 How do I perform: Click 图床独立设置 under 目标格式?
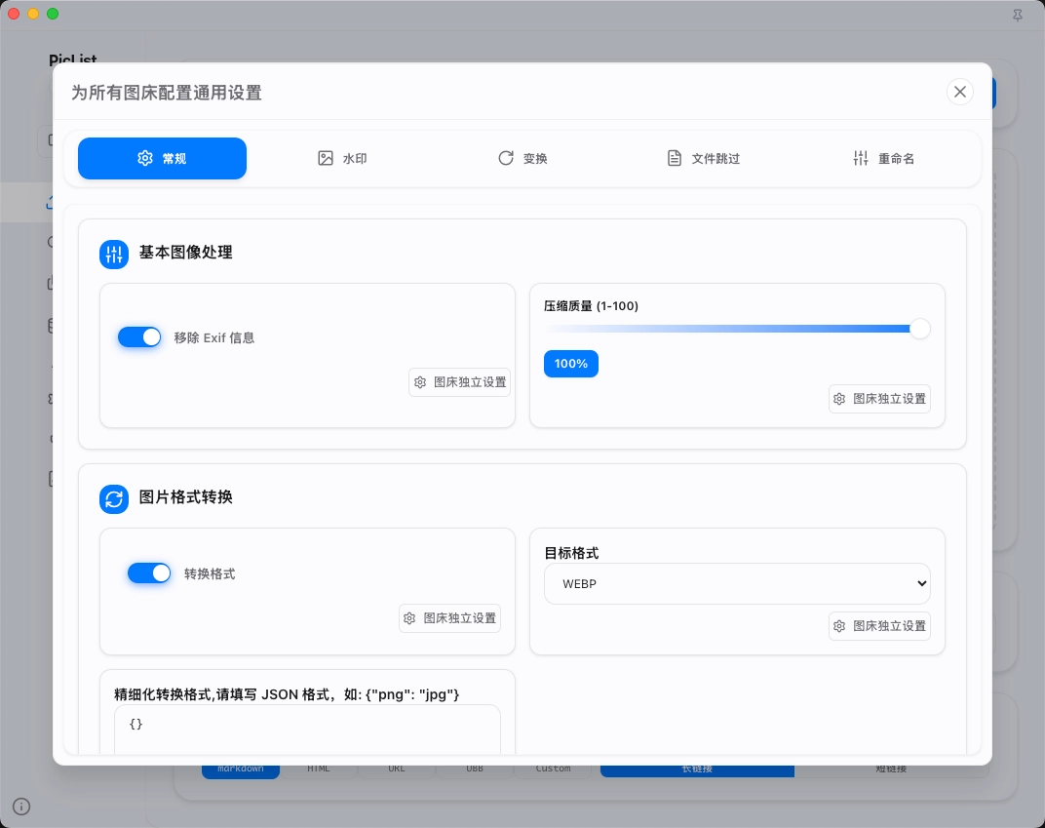(x=879, y=626)
